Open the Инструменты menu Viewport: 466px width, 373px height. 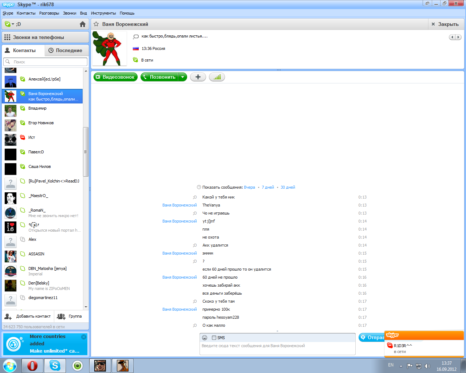coord(103,13)
